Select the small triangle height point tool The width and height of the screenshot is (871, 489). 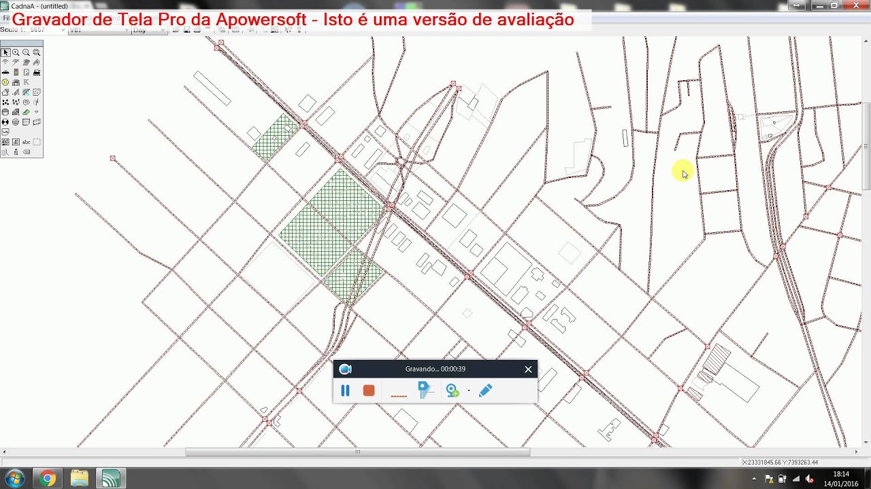[37, 112]
